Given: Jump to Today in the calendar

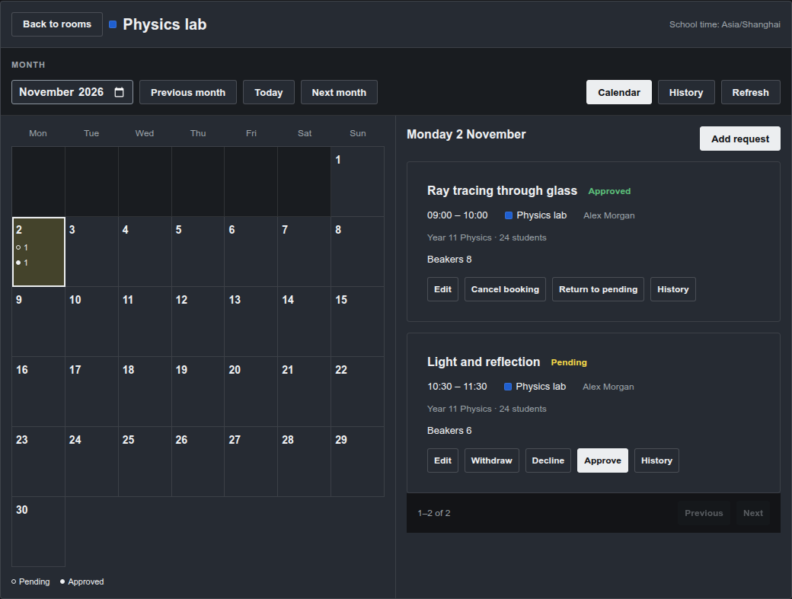Looking at the screenshot, I should (x=269, y=92).
